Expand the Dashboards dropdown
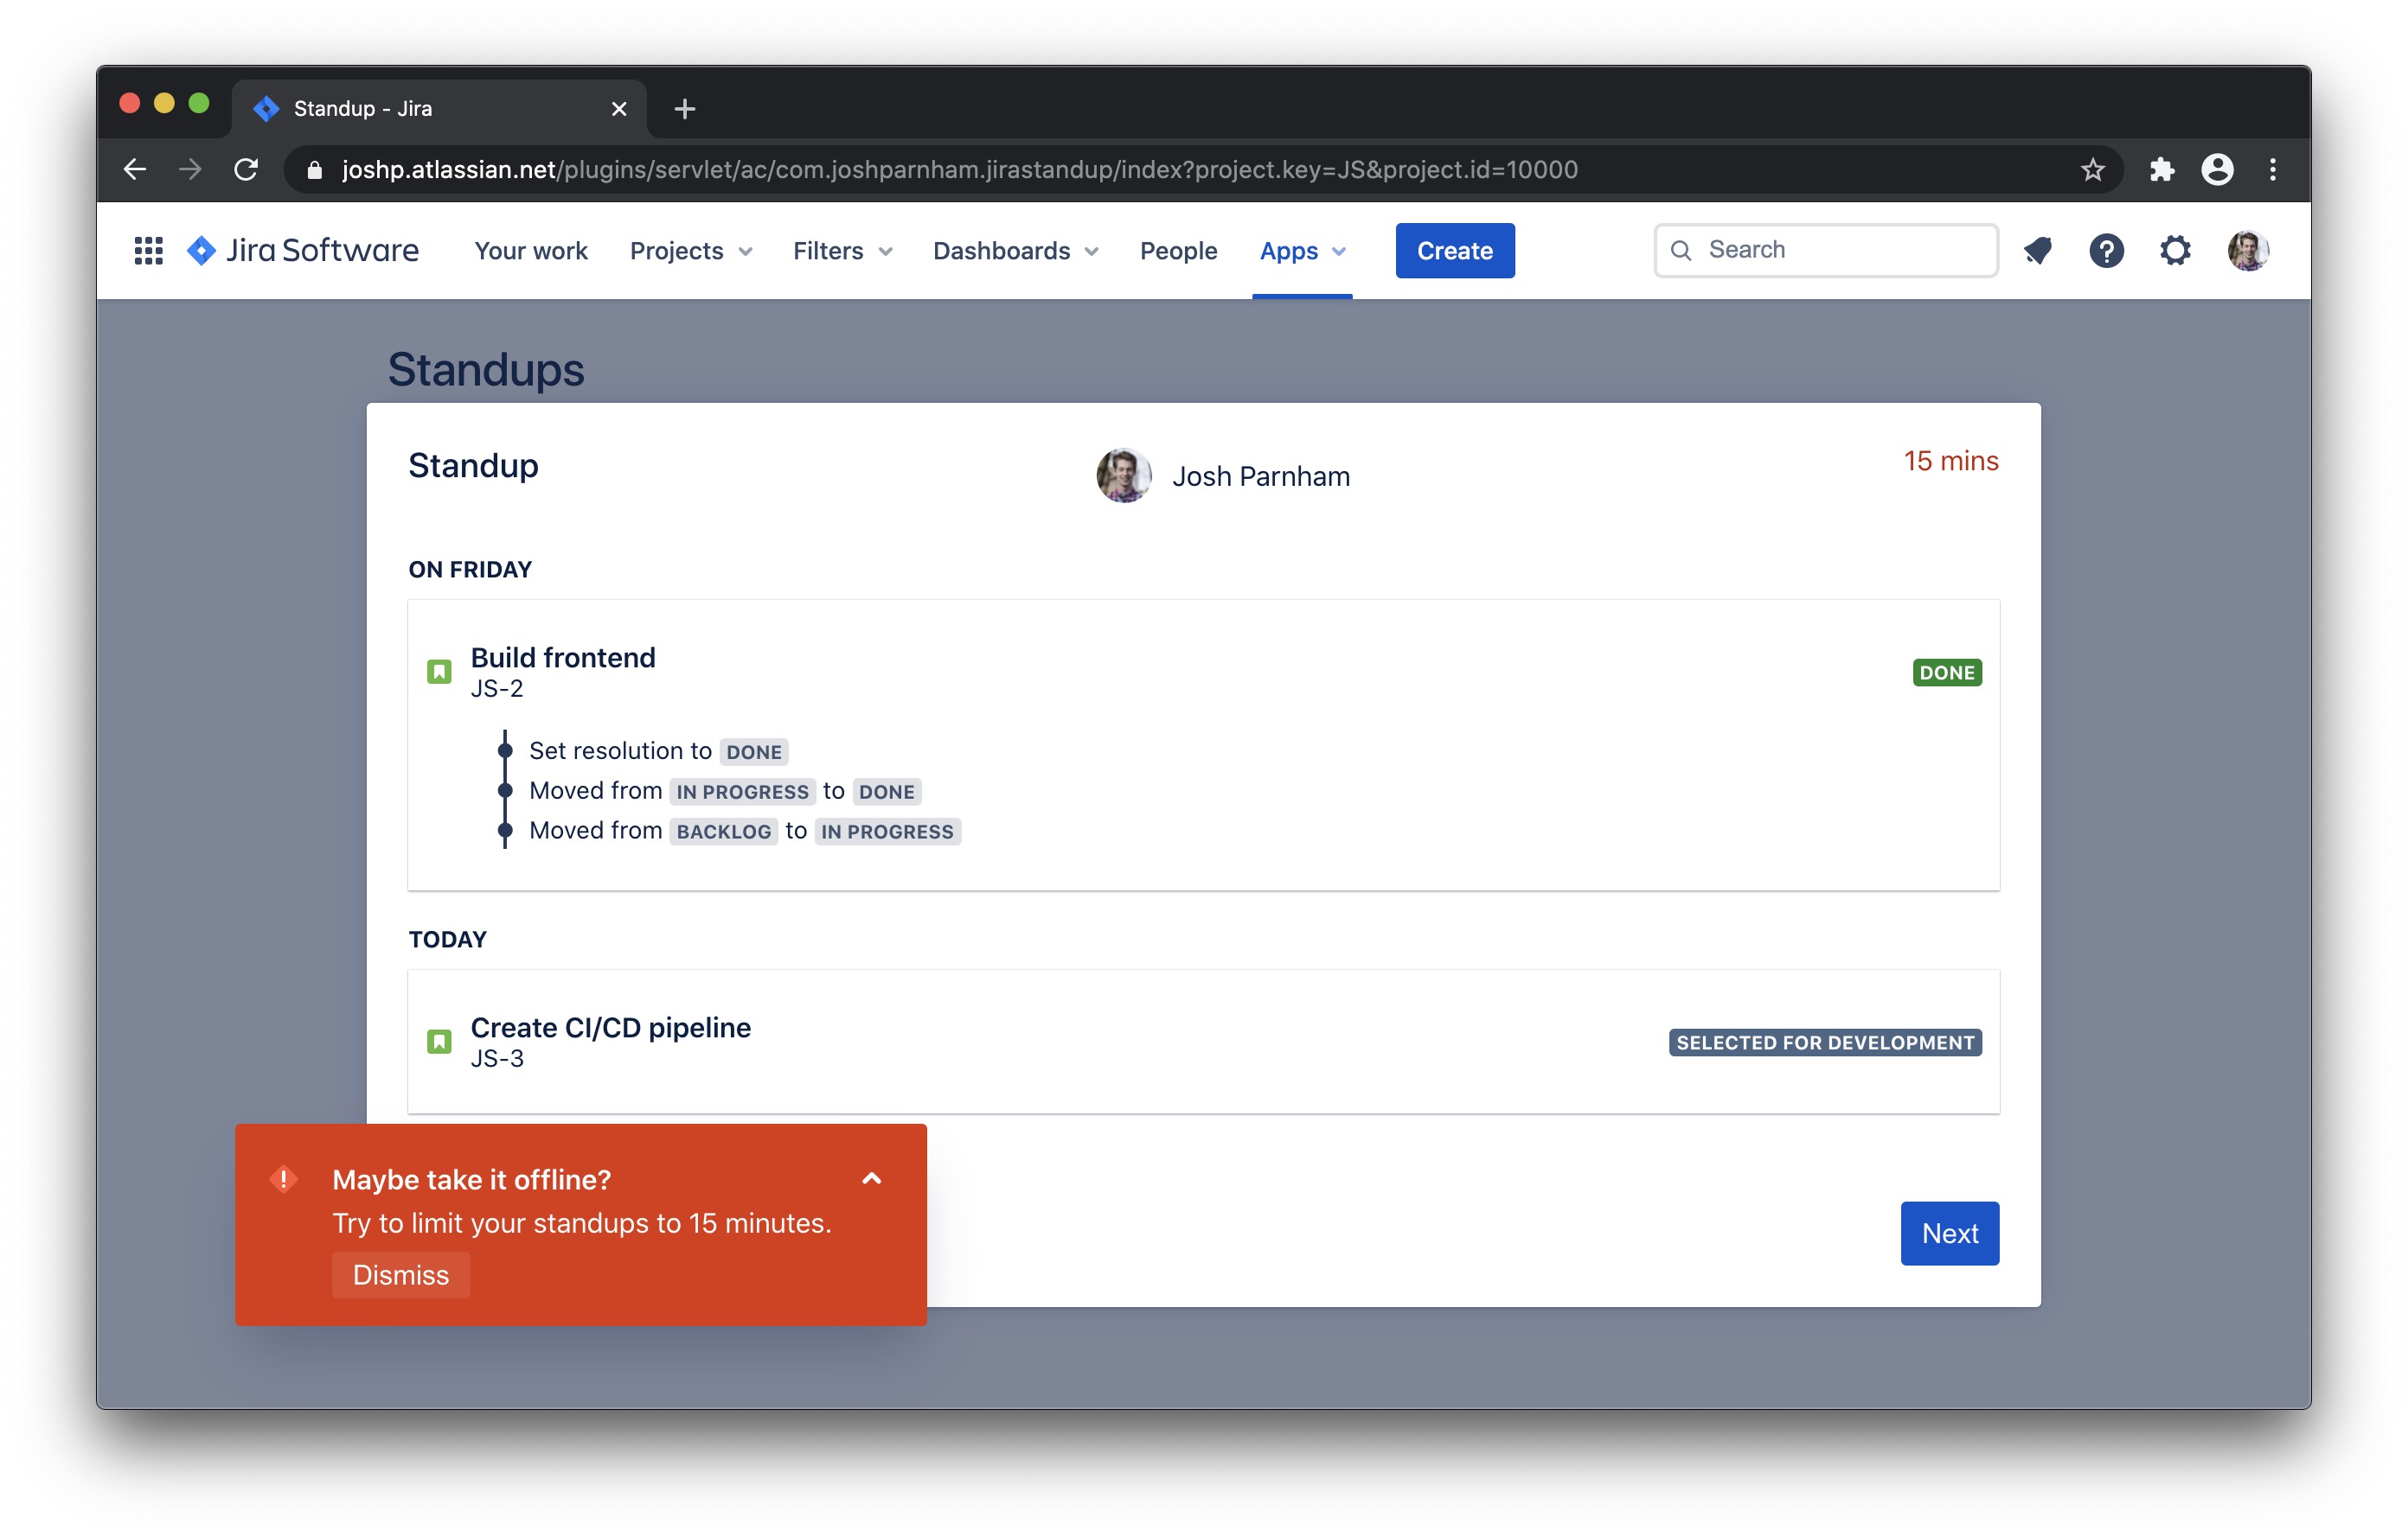The height and width of the screenshot is (1537, 2408). tap(1015, 251)
